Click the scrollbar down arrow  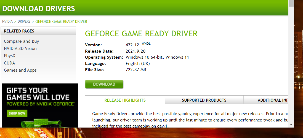point(291,125)
